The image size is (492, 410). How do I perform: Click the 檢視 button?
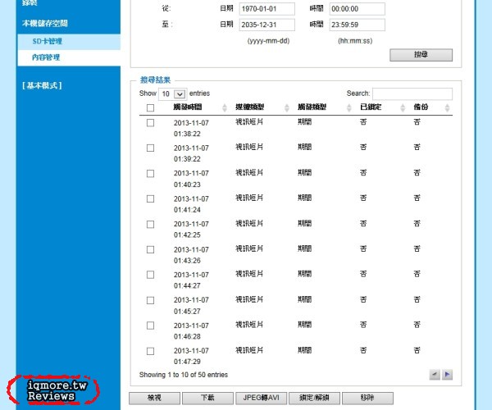154,398
